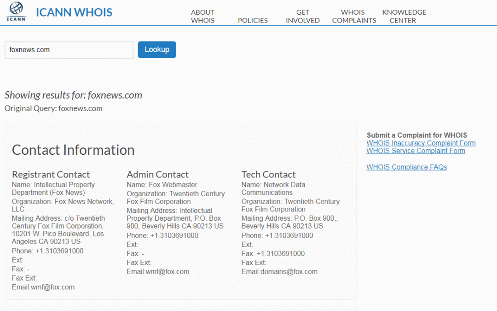
Task: Click the blue Lookup button
Action: 157,49
